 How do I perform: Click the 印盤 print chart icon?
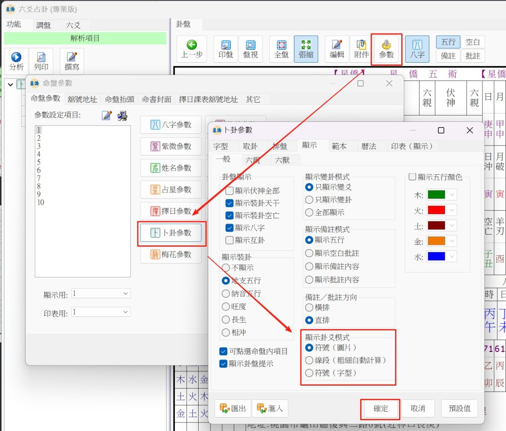pos(226,49)
